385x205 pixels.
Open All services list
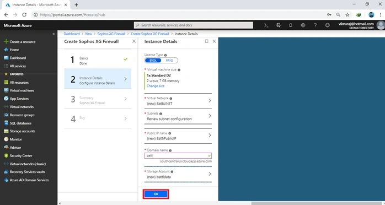click(x=15, y=66)
